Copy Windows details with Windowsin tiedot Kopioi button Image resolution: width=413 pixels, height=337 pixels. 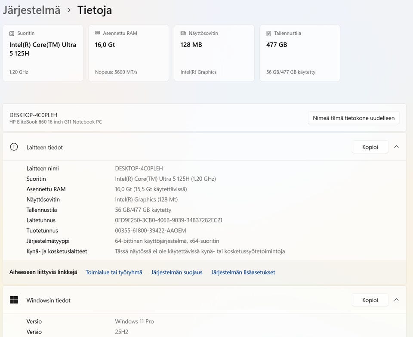pos(370,300)
